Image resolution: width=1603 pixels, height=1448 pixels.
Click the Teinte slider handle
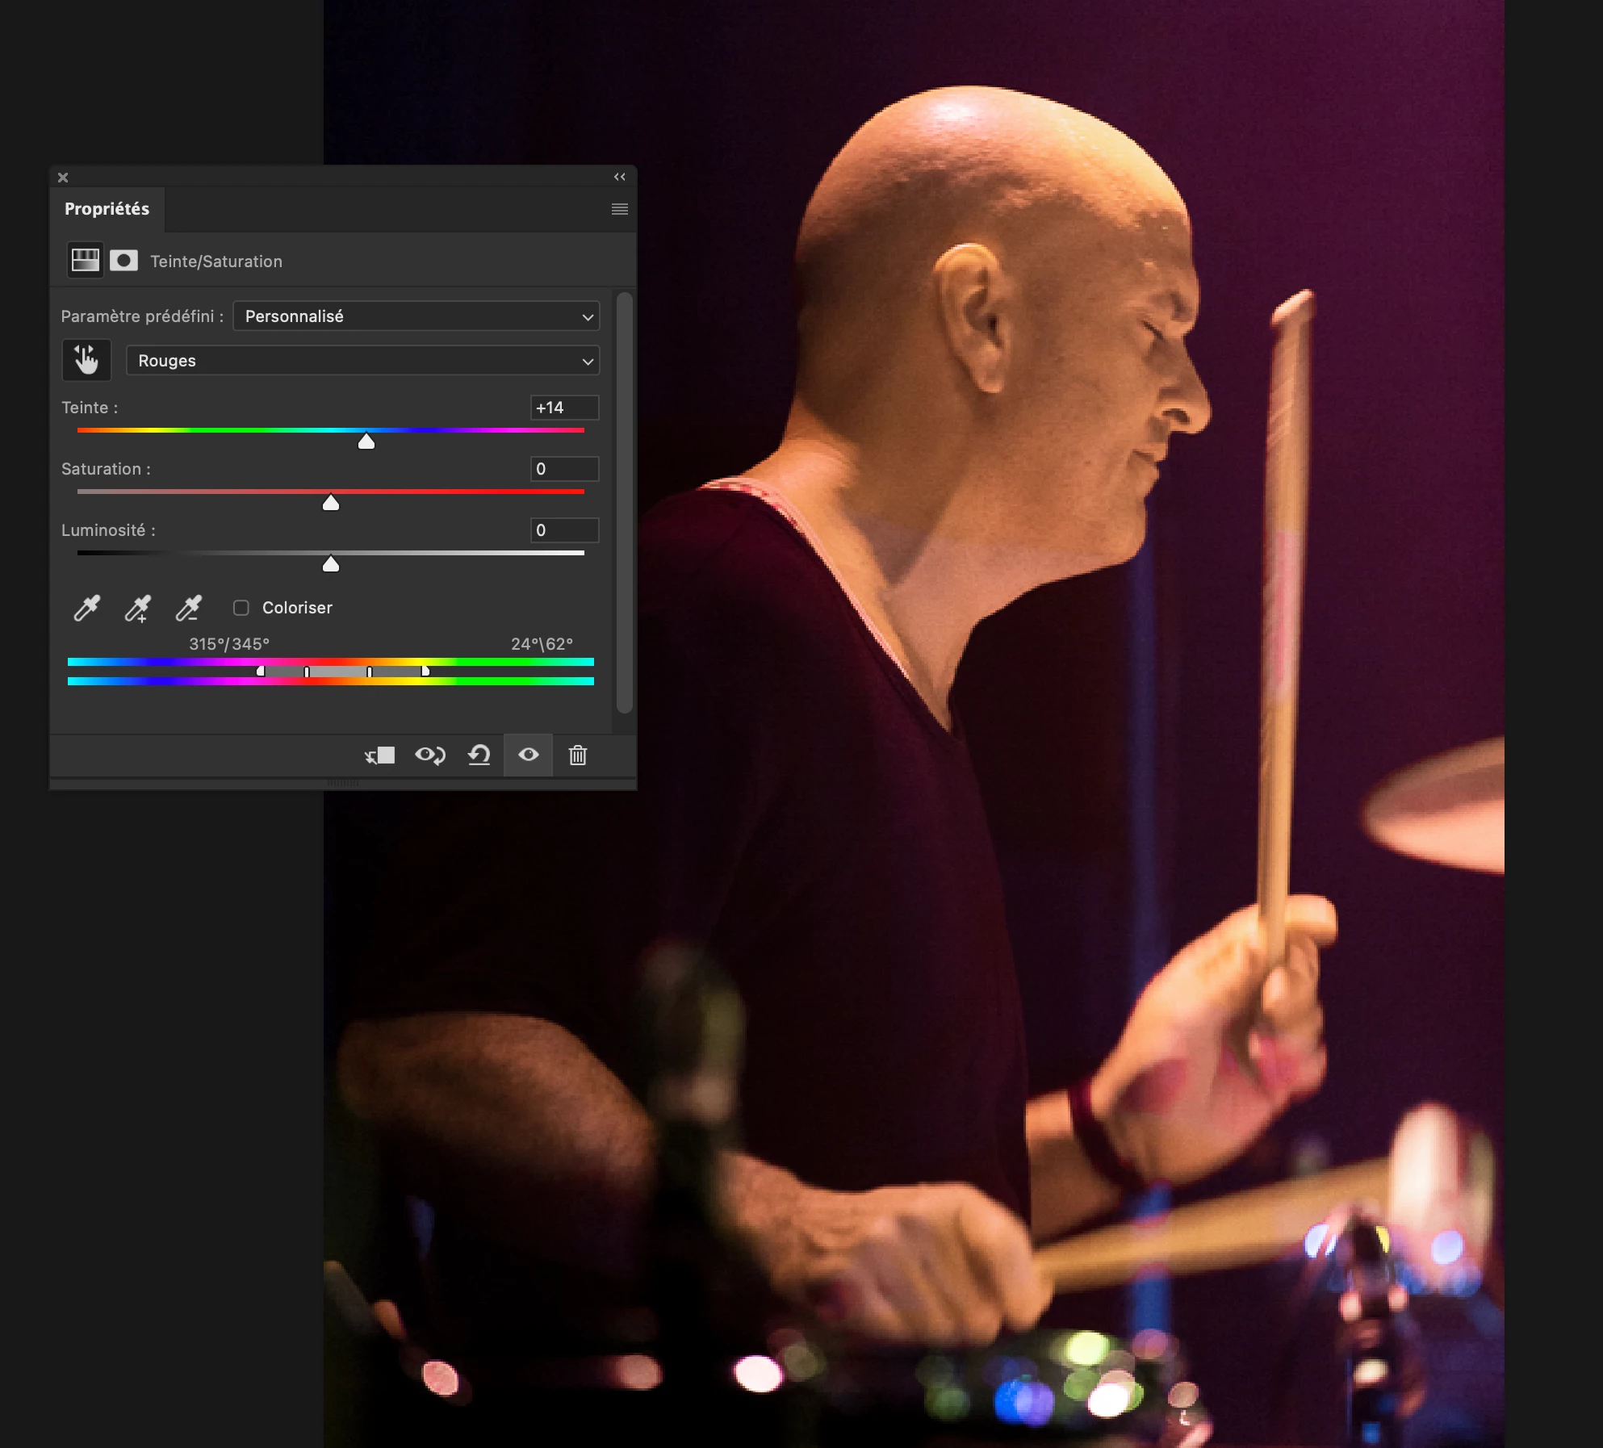(x=366, y=442)
